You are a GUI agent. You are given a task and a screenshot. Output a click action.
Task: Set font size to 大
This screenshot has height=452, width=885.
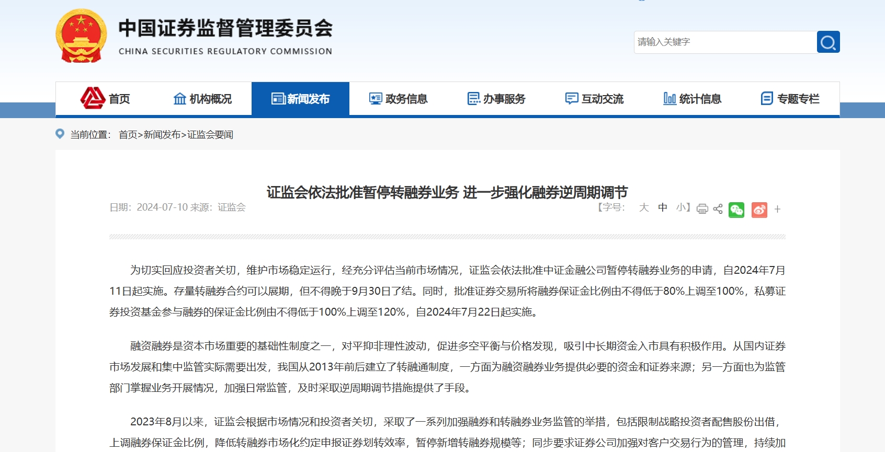(644, 207)
